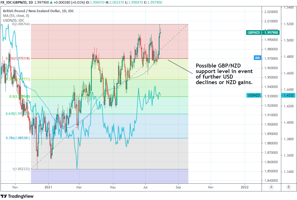Click the 0.786(1.885381) Fibonacci label
The image size is (297, 200).
(18, 138)
